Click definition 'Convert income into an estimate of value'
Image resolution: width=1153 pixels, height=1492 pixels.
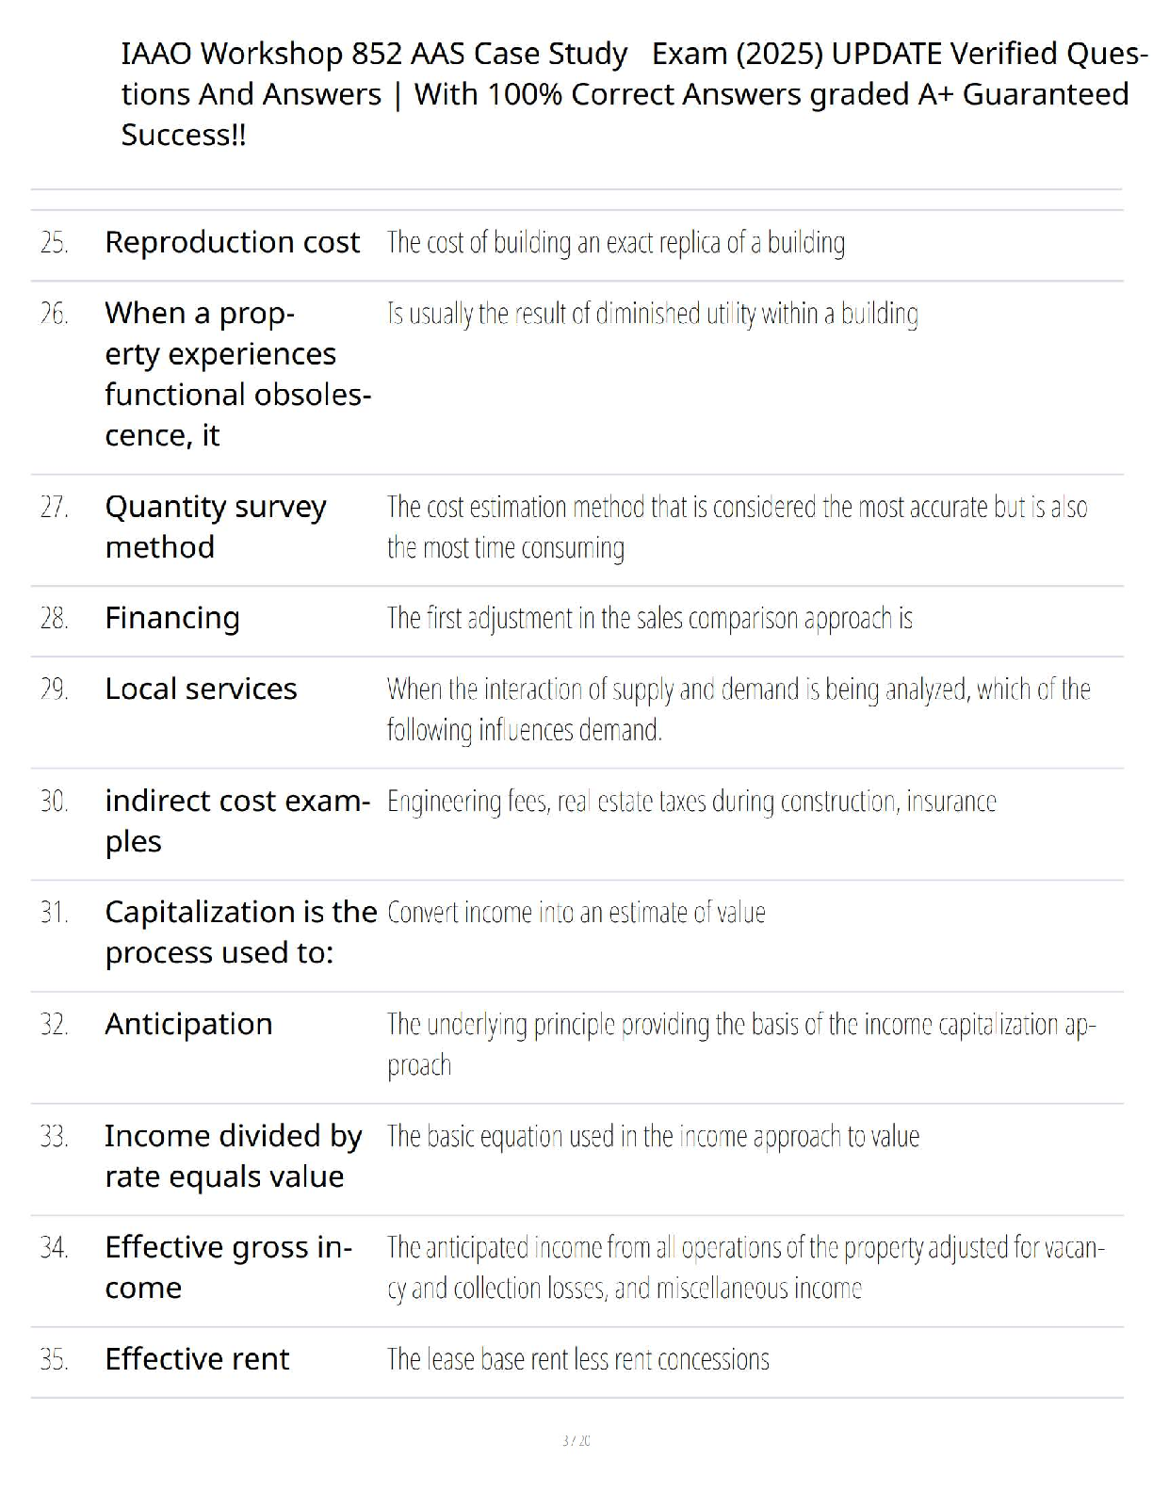pos(576,913)
